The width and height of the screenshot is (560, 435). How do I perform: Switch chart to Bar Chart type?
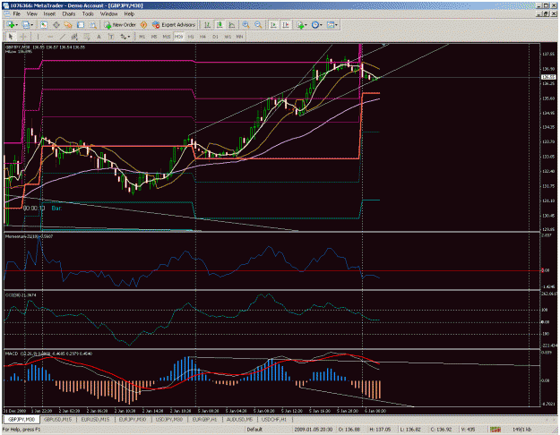[x=207, y=25]
